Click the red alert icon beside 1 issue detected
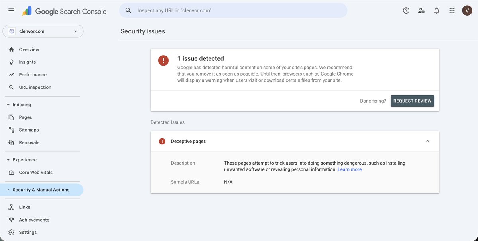478x241 pixels. (163, 60)
